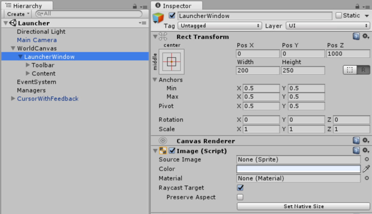
Task: Open the Hierarchy panel options menu
Action: [143, 7]
